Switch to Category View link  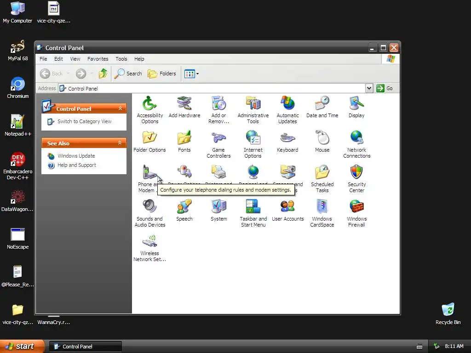(85, 121)
